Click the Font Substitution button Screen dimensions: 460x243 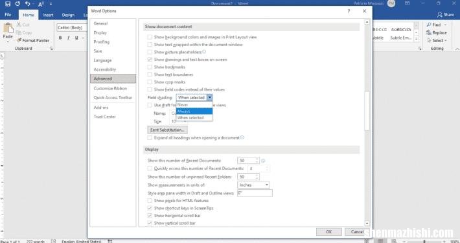167,130
